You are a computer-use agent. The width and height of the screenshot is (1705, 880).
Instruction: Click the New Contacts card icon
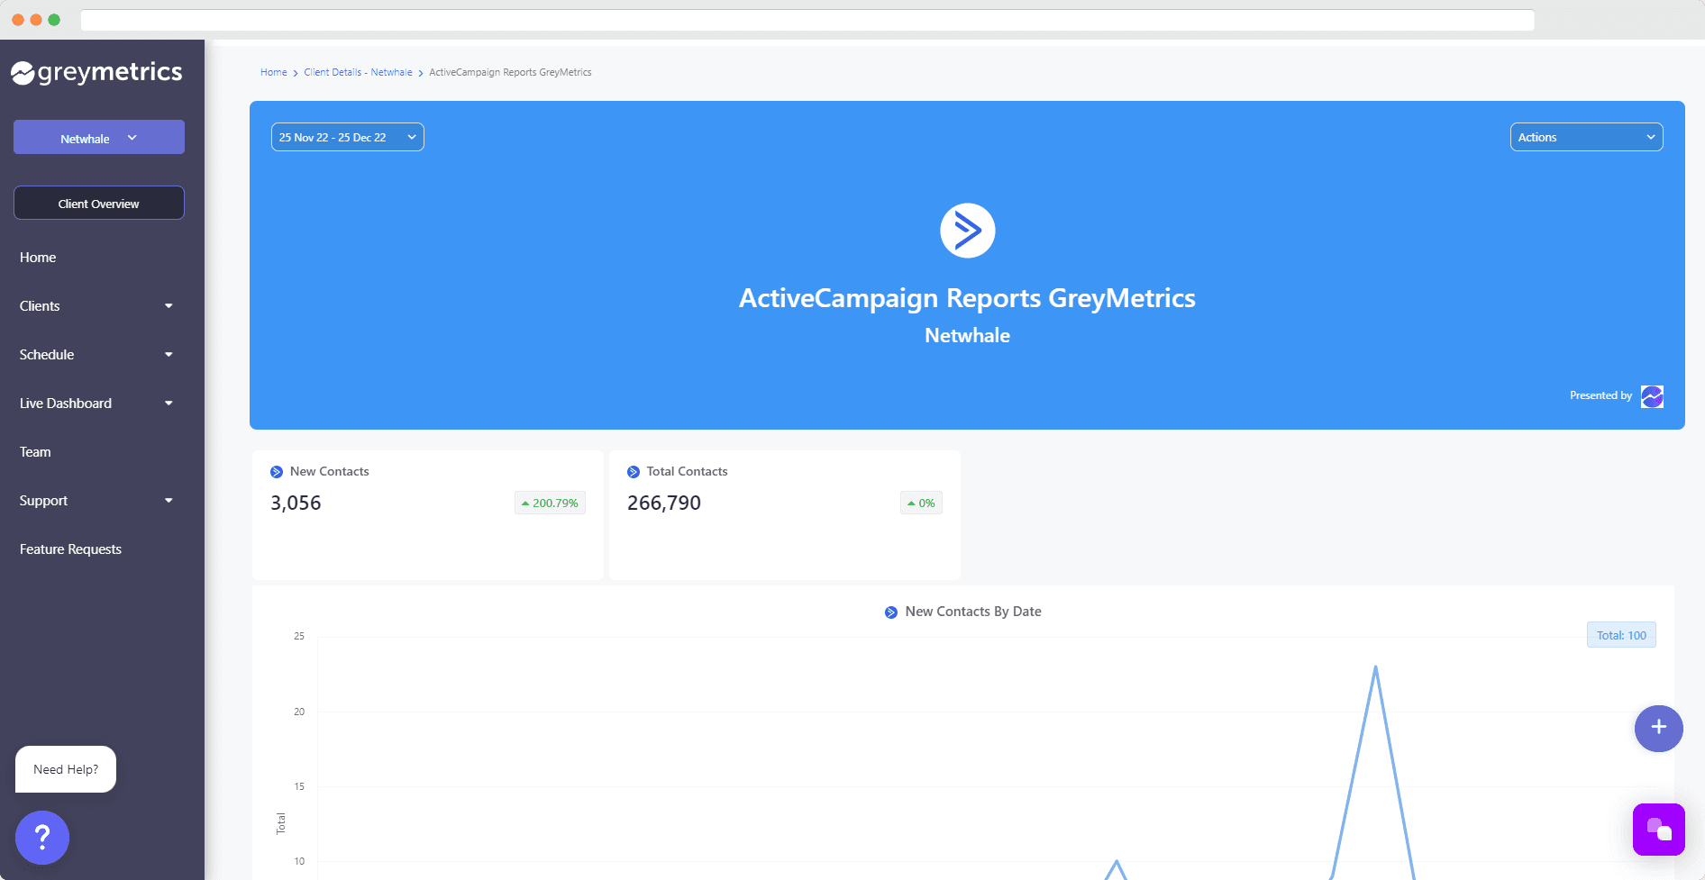coord(277,472)
